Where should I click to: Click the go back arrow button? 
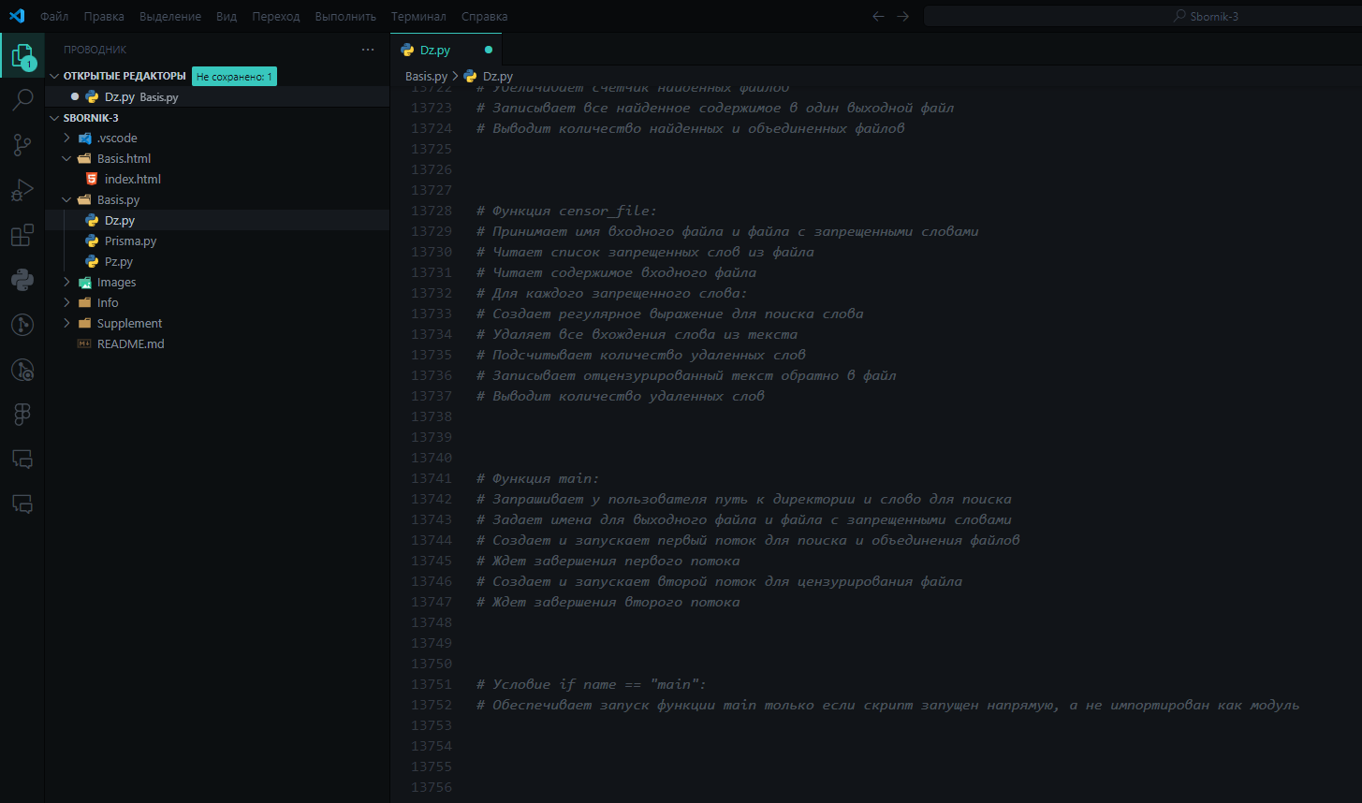878,16
